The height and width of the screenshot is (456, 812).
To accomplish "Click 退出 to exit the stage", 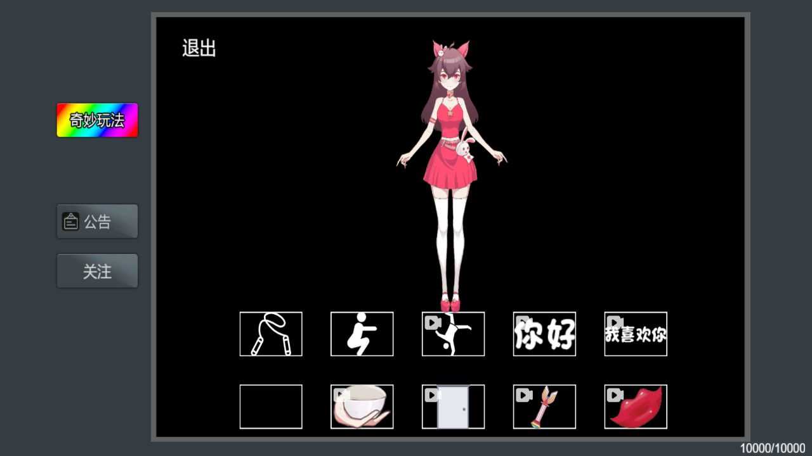I will click(x=200, y=47).
